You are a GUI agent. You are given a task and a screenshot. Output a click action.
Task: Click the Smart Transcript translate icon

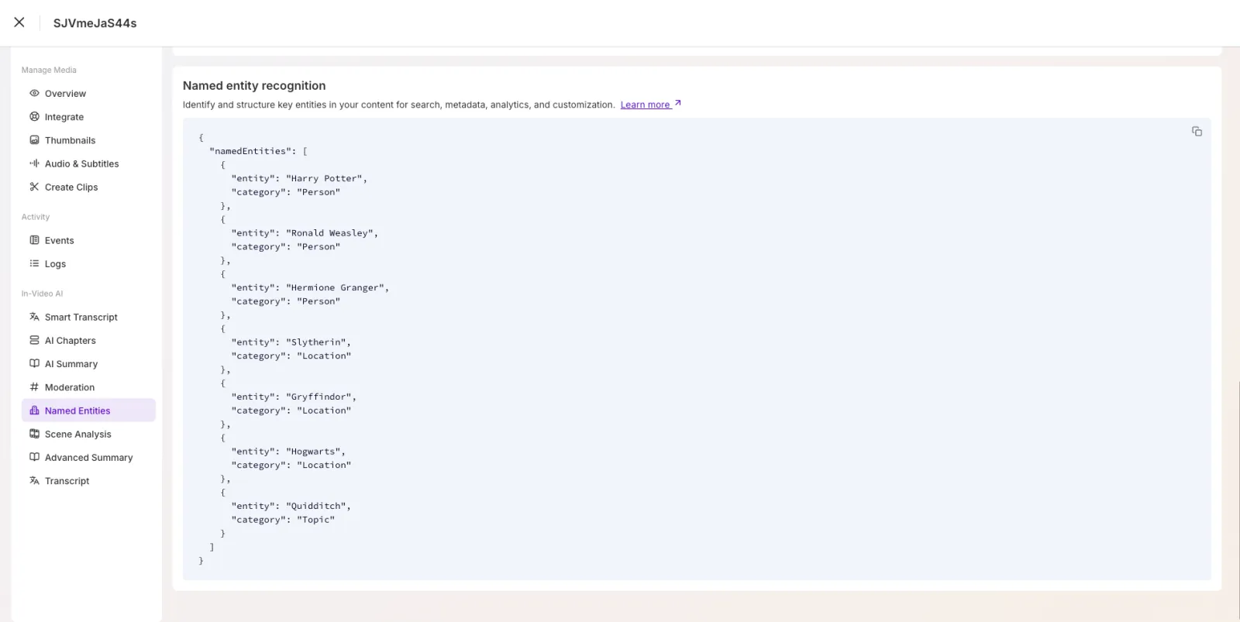pos(34,317)
